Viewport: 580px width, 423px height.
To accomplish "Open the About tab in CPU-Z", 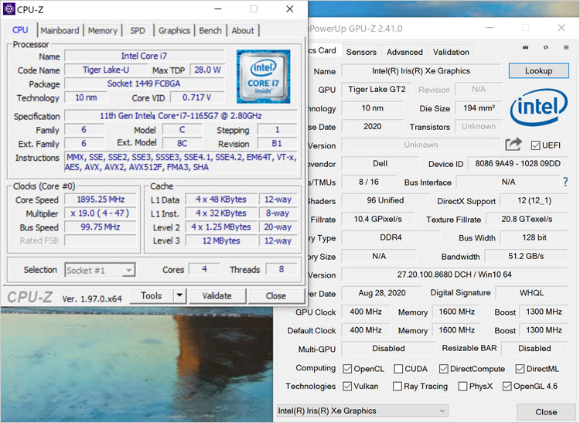I will click(x=243, y=31).
